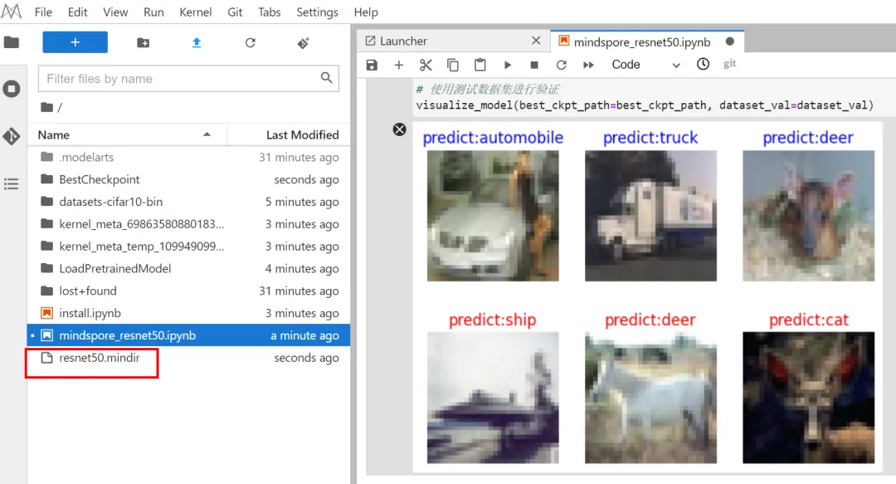The image size is (896, 484).
Task: Click the blue new launcher plus button
Action: (75, 42)
